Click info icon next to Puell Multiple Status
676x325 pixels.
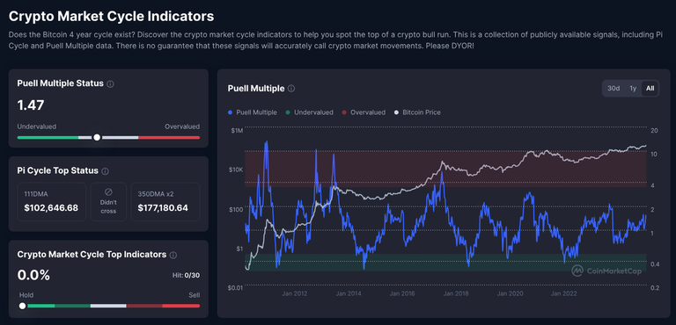[x=110, y=84]
